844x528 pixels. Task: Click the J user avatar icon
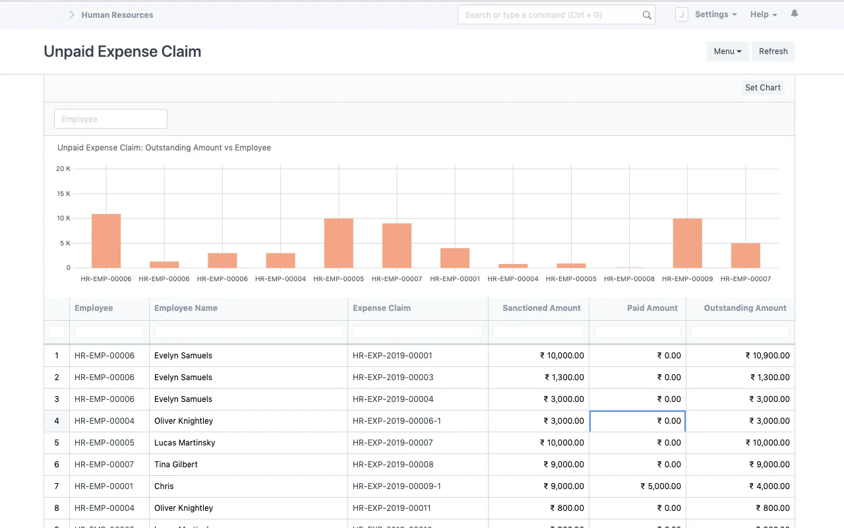point(682,15)
